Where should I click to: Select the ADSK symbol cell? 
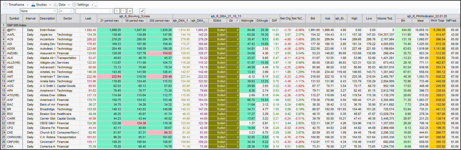[14, 49]
